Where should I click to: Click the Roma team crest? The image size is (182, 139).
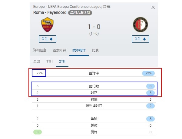click(47, 24)
